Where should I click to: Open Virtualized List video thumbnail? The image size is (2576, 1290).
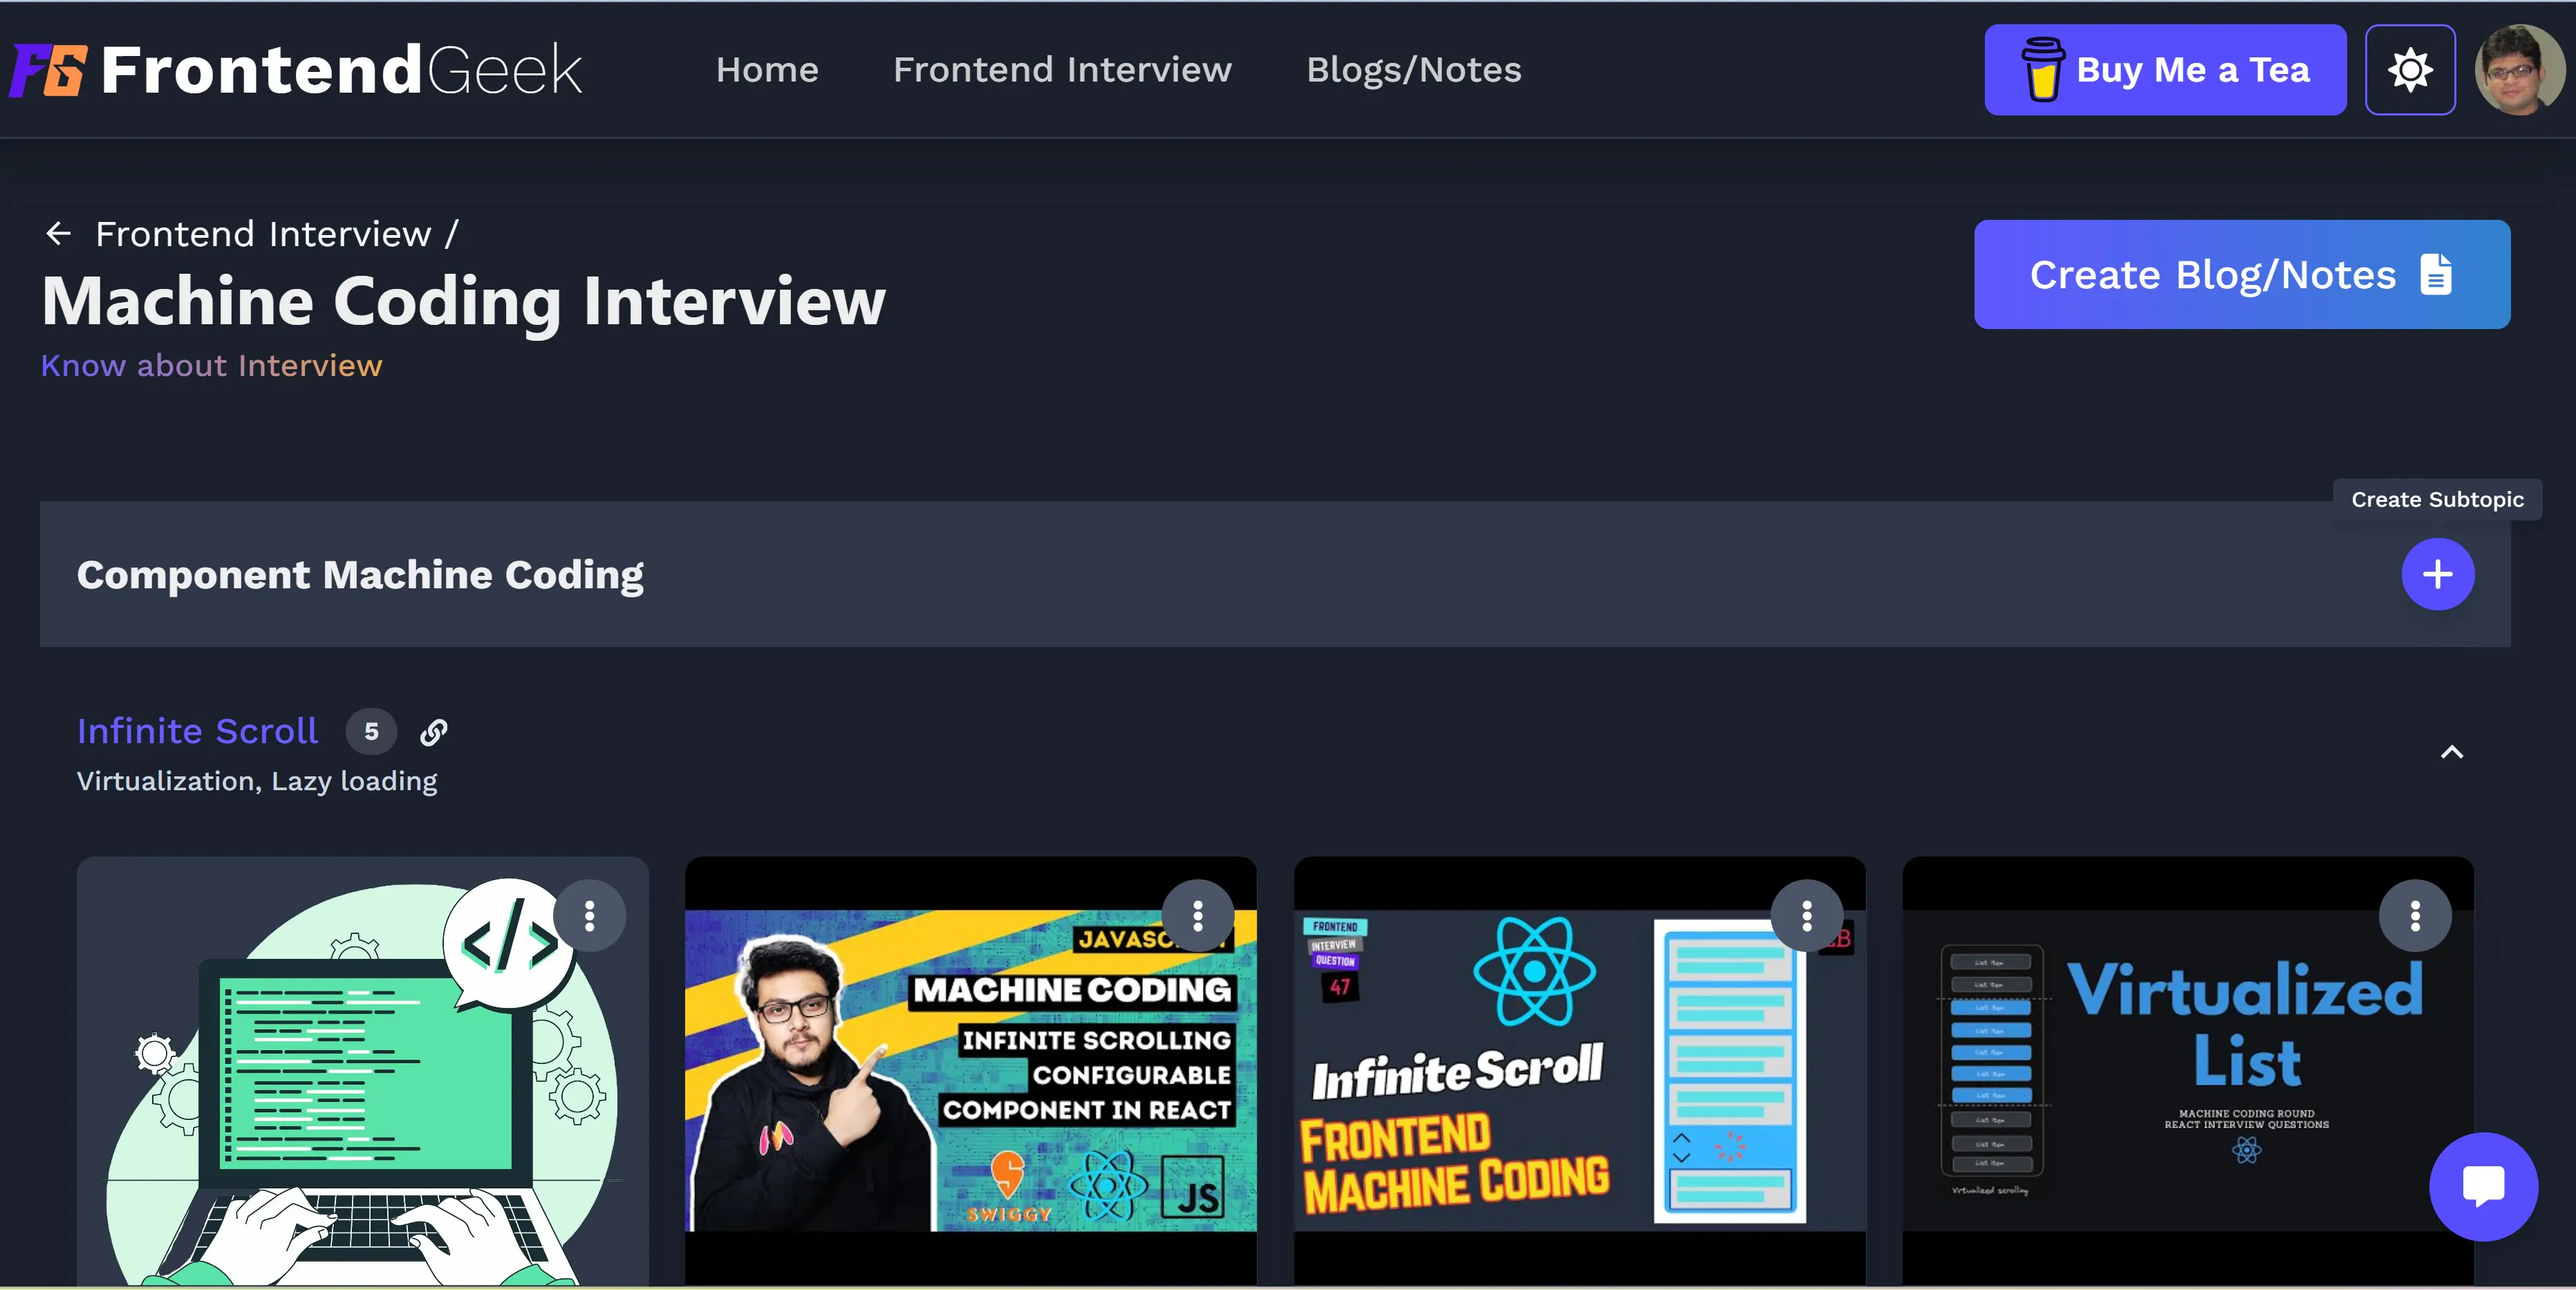2187,1070
